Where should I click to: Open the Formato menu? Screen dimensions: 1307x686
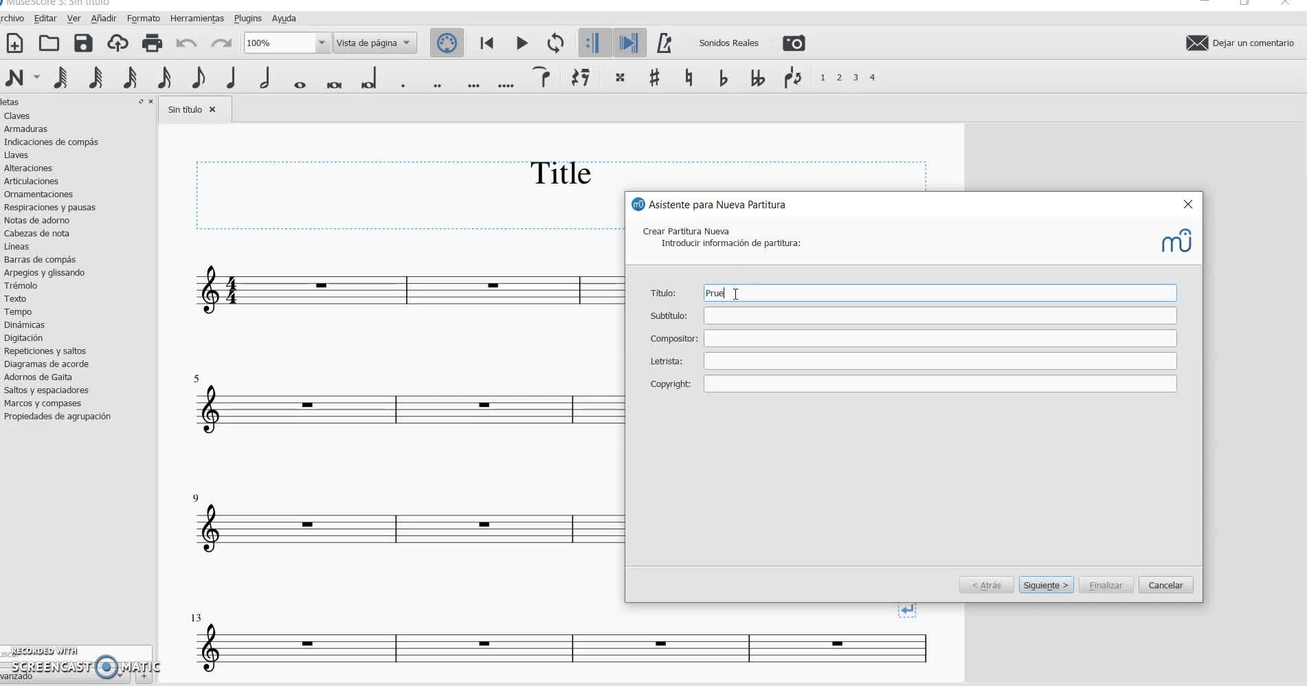click(x=143, y=18)
